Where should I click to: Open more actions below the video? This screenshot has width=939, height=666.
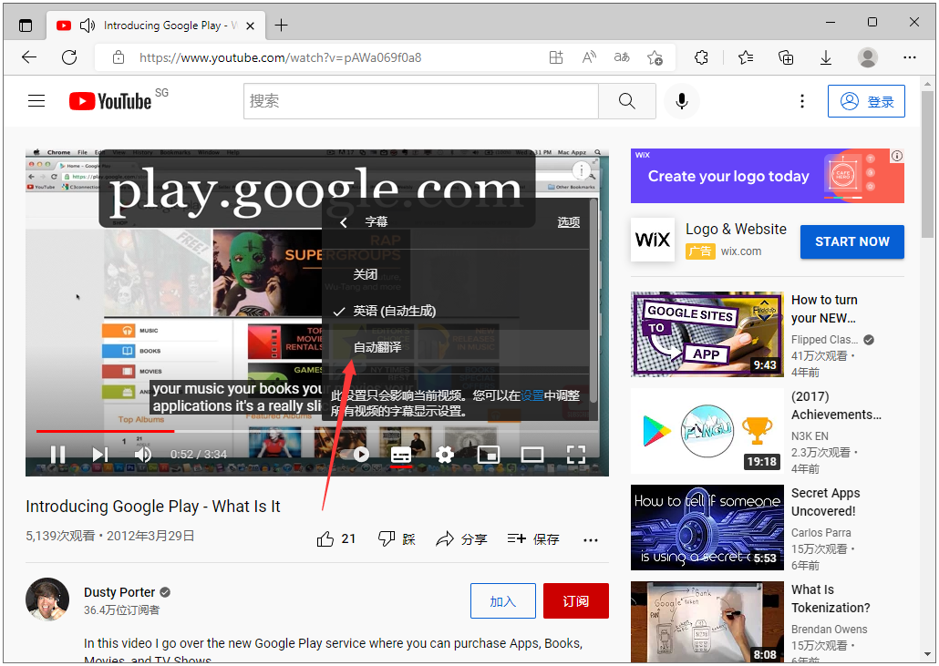pyautogui.click(x=591, y=539)
